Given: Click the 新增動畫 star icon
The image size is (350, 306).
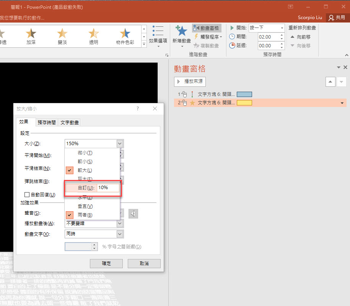Looking at the screenshot, I should point(181,31).
